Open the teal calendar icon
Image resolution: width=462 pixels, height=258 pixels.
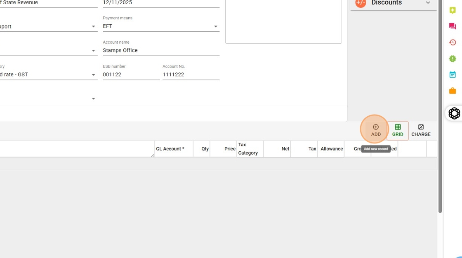tap(453, 75)
